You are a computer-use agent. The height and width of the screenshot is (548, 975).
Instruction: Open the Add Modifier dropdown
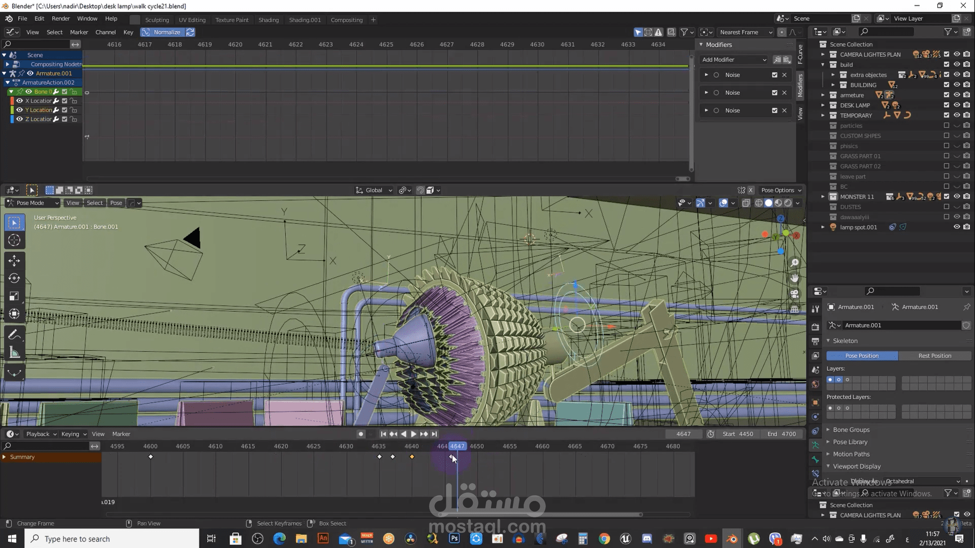734,60
